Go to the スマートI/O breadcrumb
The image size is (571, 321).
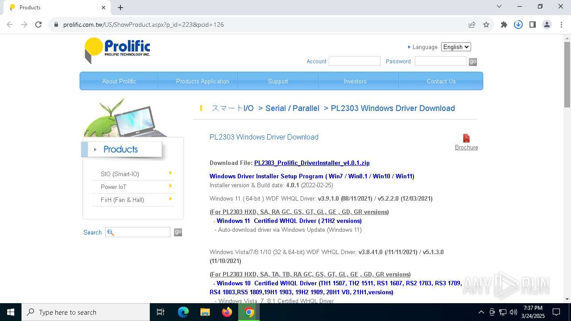[x=232, y=108]
